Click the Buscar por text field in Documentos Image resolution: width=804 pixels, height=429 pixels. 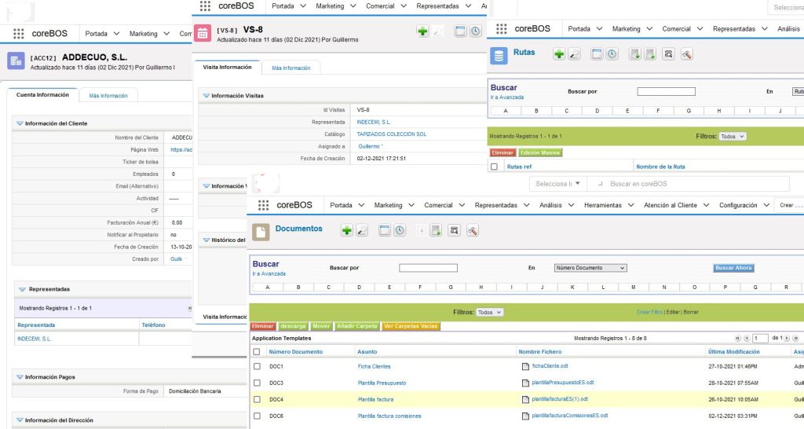428,268
